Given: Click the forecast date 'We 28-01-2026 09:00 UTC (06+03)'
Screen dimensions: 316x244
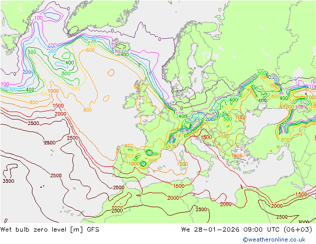Looking at the screenshot, I should 247,230.
